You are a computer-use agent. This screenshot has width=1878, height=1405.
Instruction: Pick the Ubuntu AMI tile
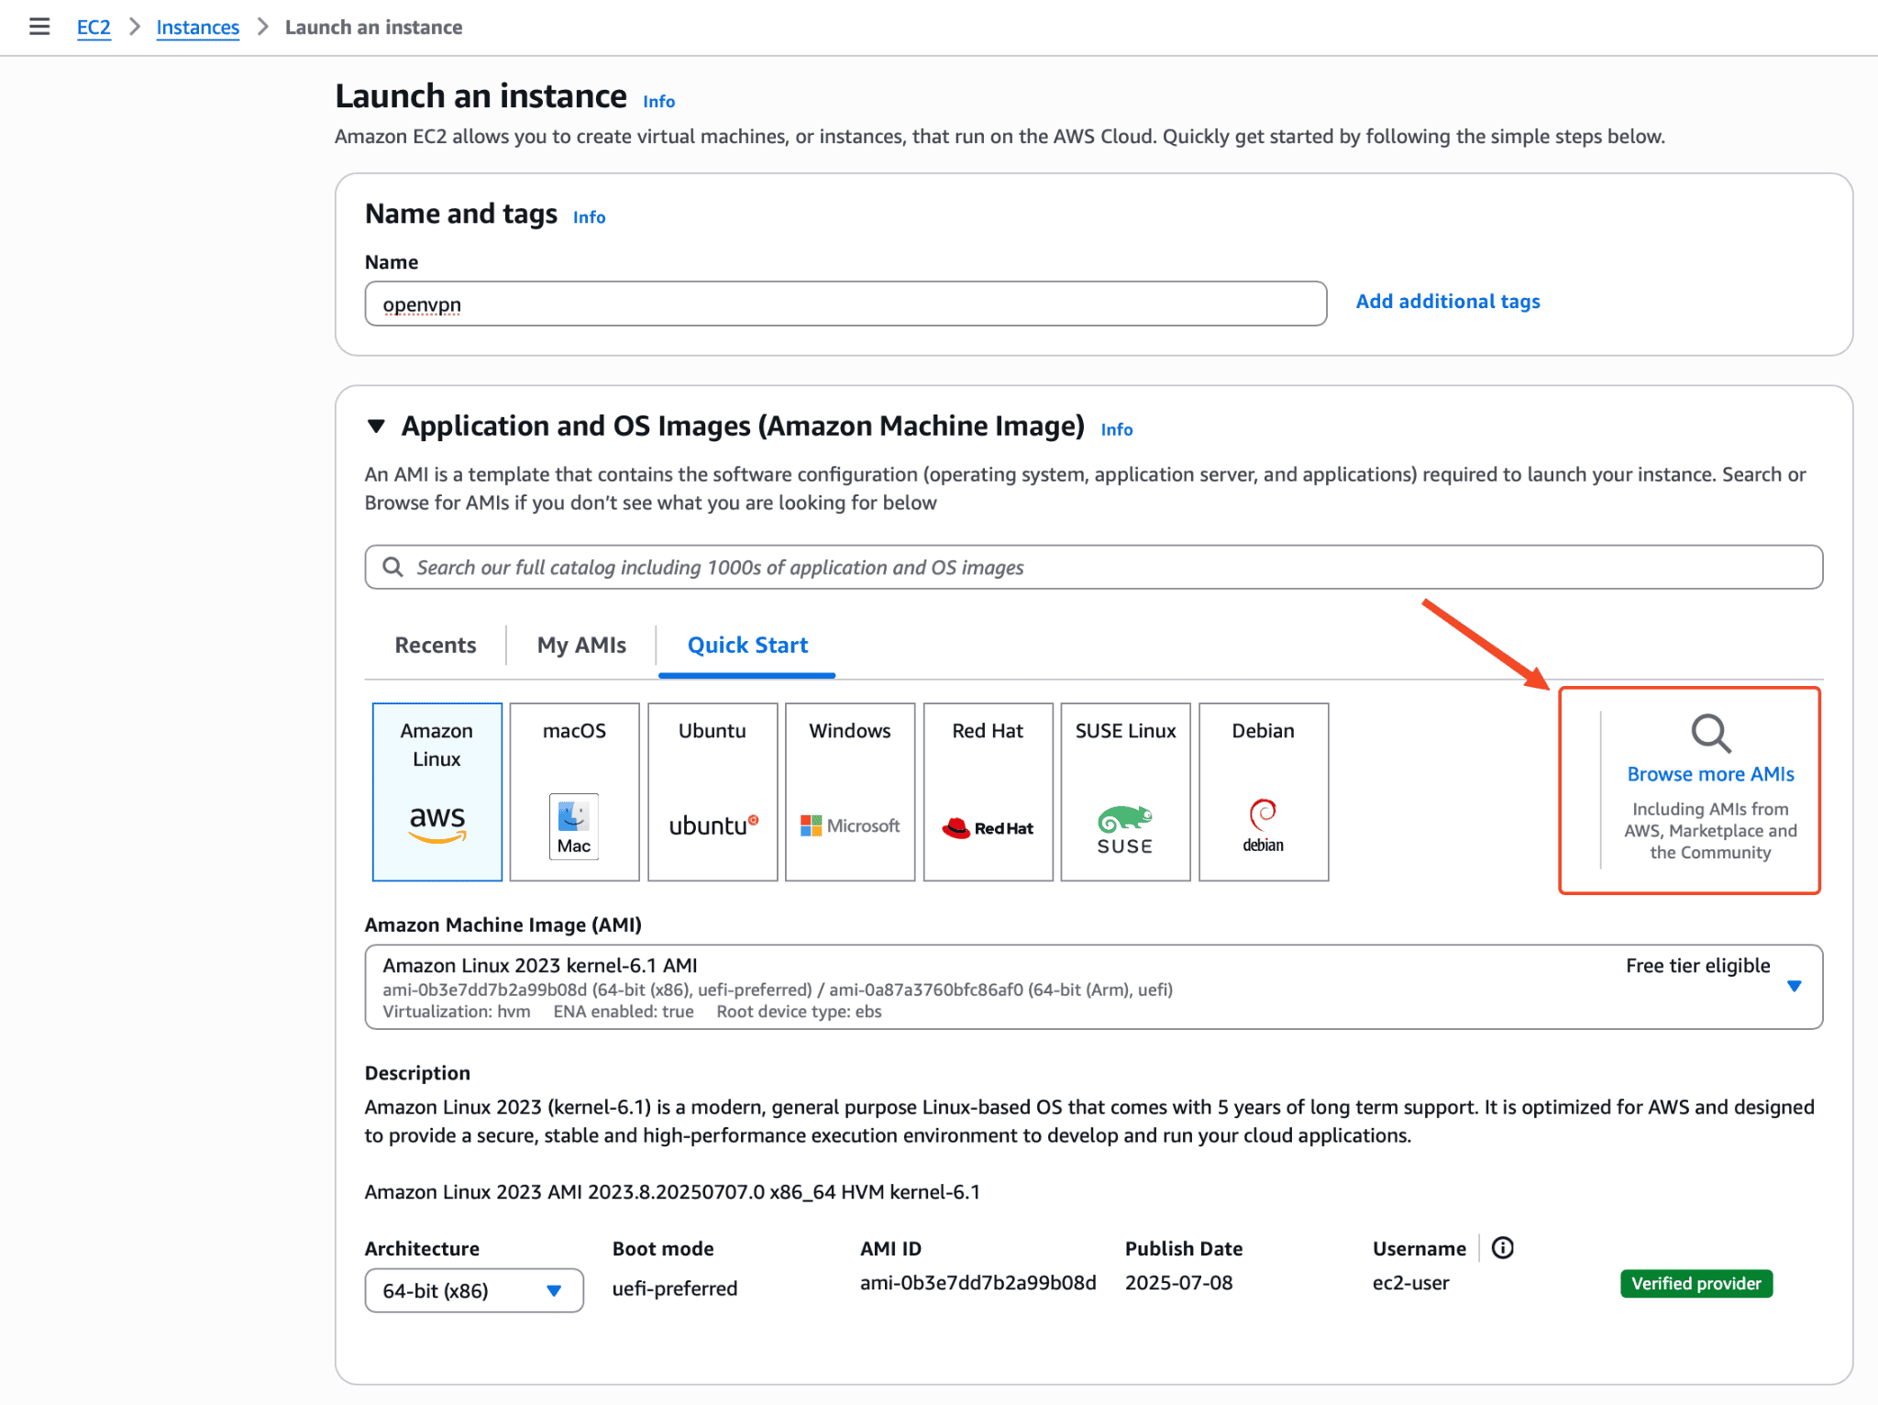713,791
